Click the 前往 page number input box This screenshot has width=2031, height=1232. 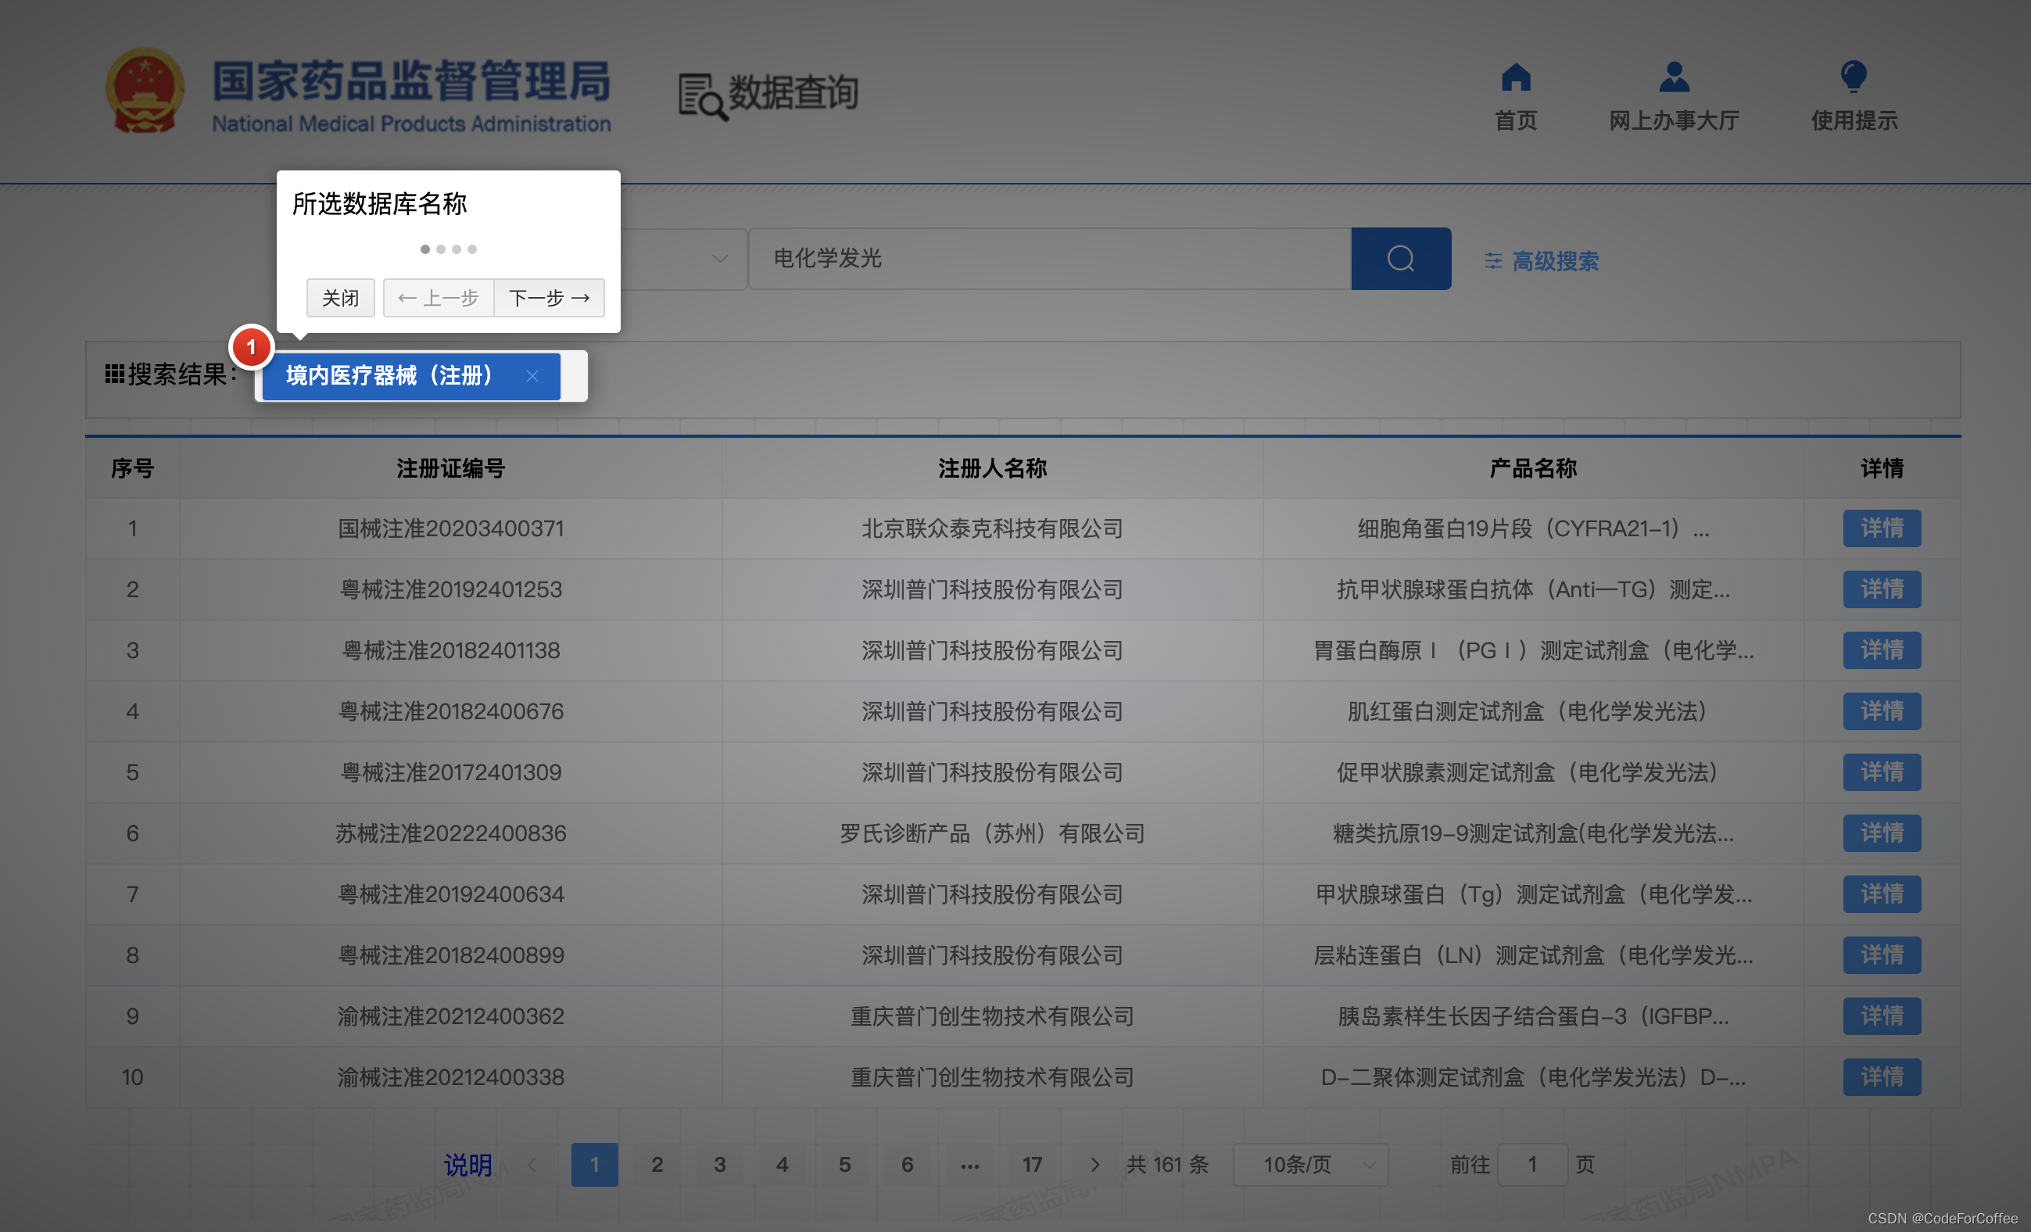[1531, 1164]
